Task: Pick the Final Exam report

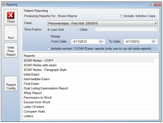Action: point(88,84)
